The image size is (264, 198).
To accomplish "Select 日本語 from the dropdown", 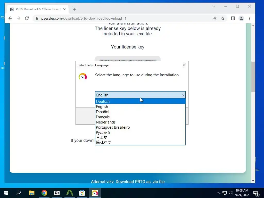I will click(140, 138).
